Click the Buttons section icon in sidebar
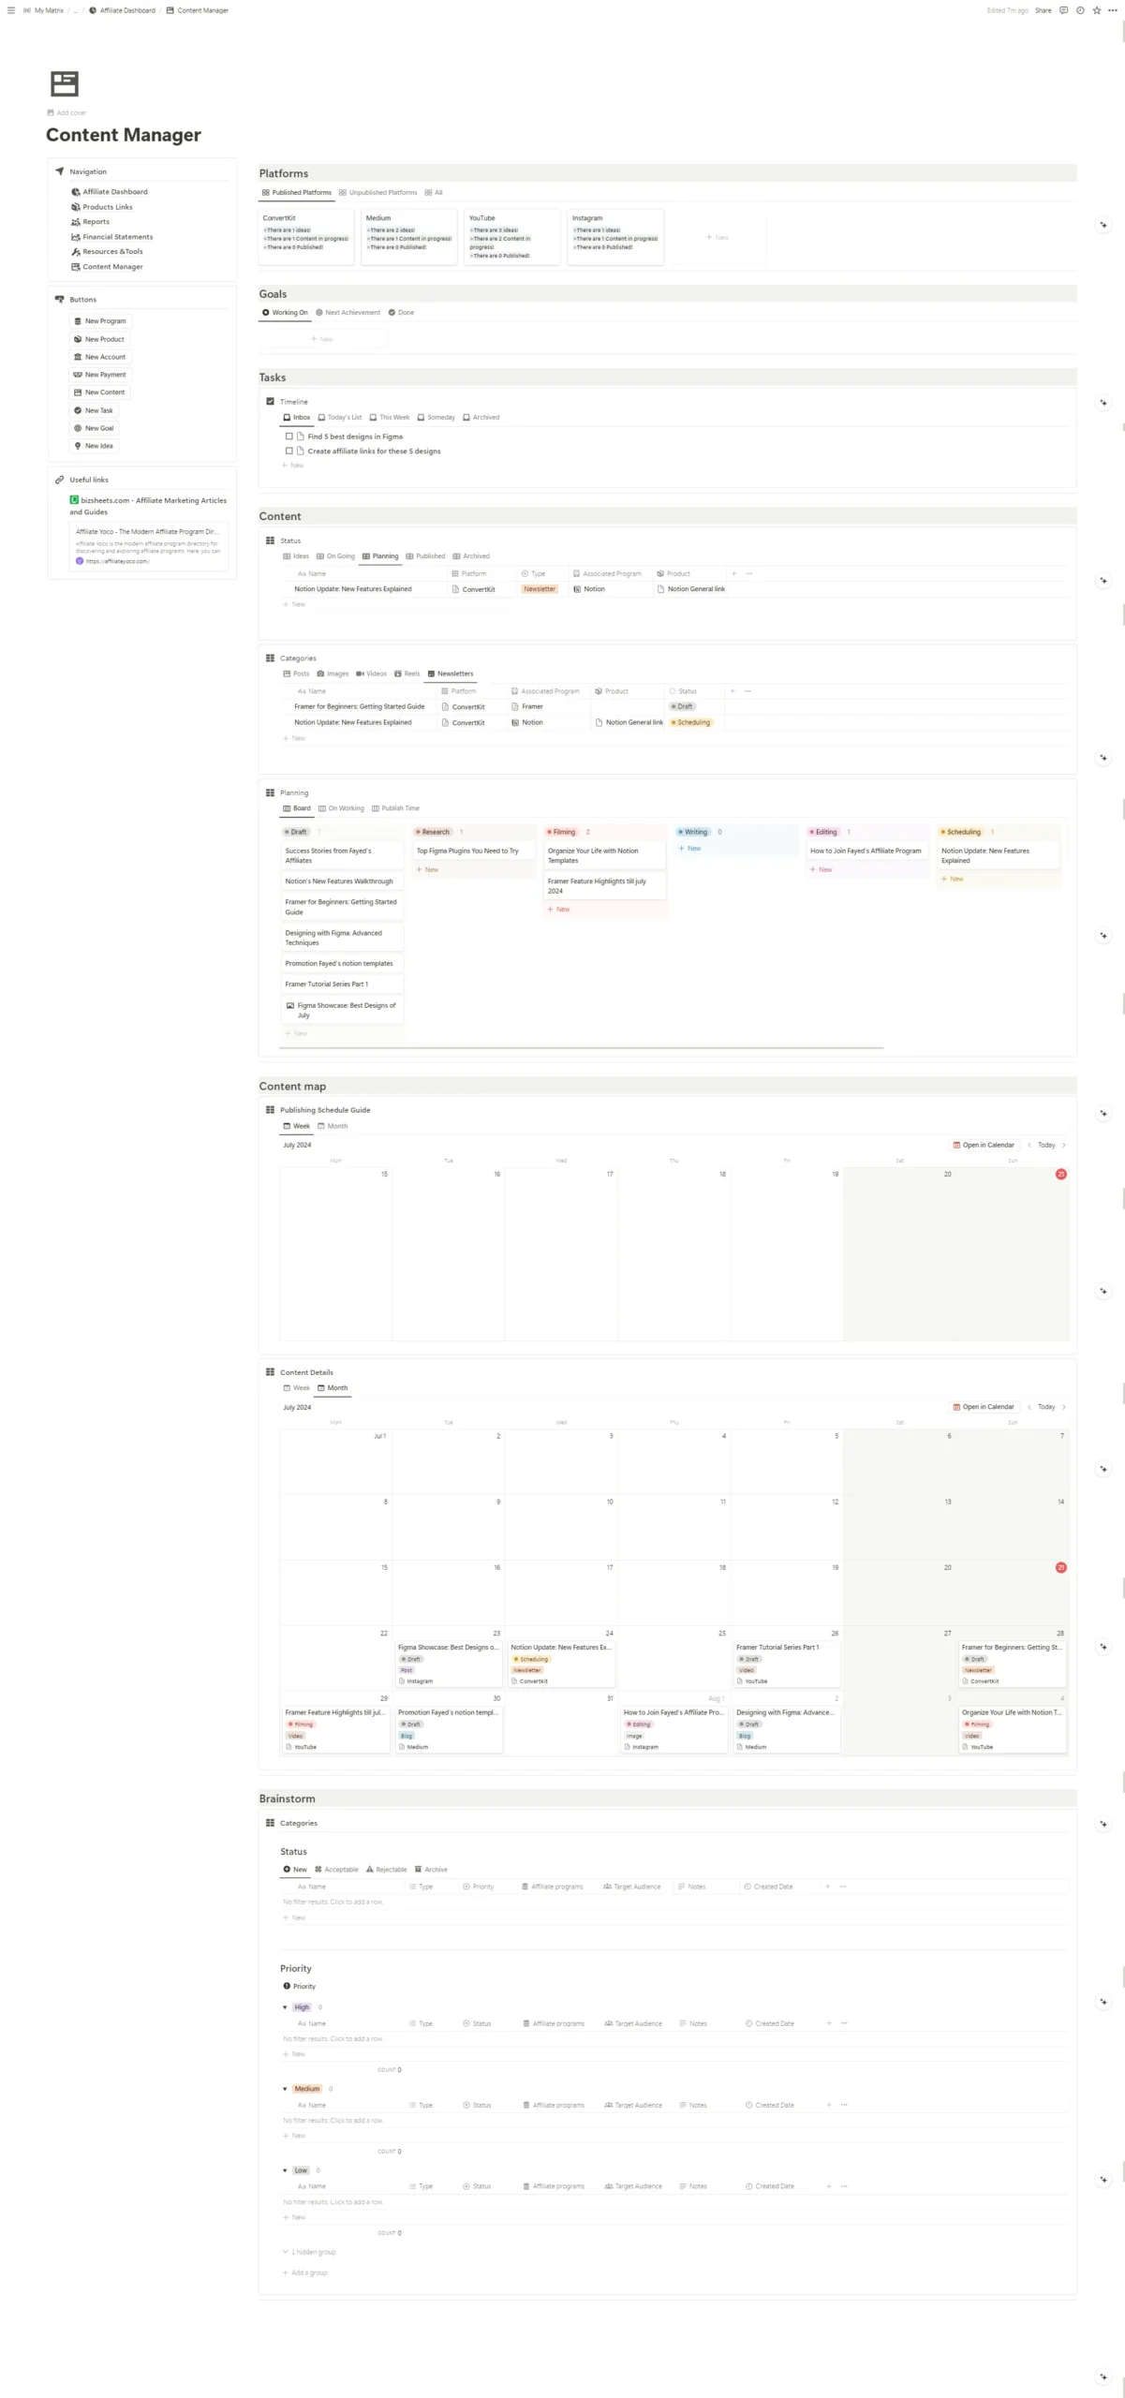 [60, 299]
